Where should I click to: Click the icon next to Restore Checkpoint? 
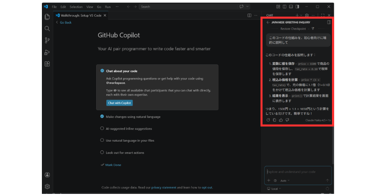click(x=313, y=28)
